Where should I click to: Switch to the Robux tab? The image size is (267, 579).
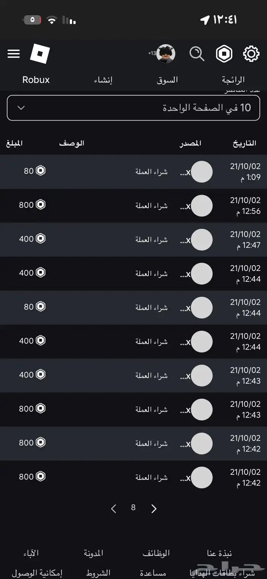tap(36, 80)
